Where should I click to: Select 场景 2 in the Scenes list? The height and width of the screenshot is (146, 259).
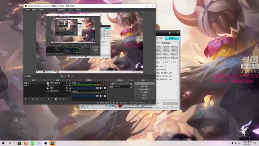(35, 83)
